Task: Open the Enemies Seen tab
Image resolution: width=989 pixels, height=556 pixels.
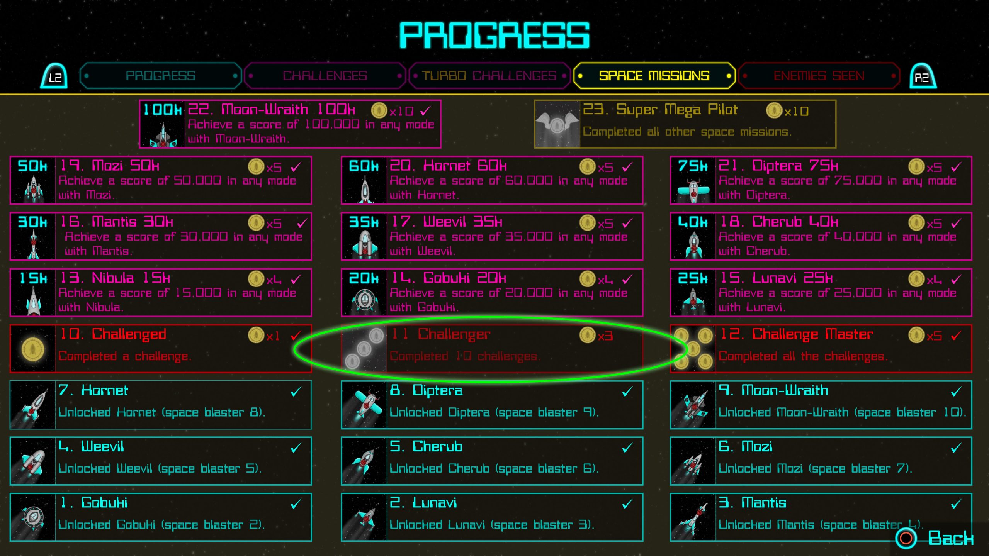Action: point(819,76)
